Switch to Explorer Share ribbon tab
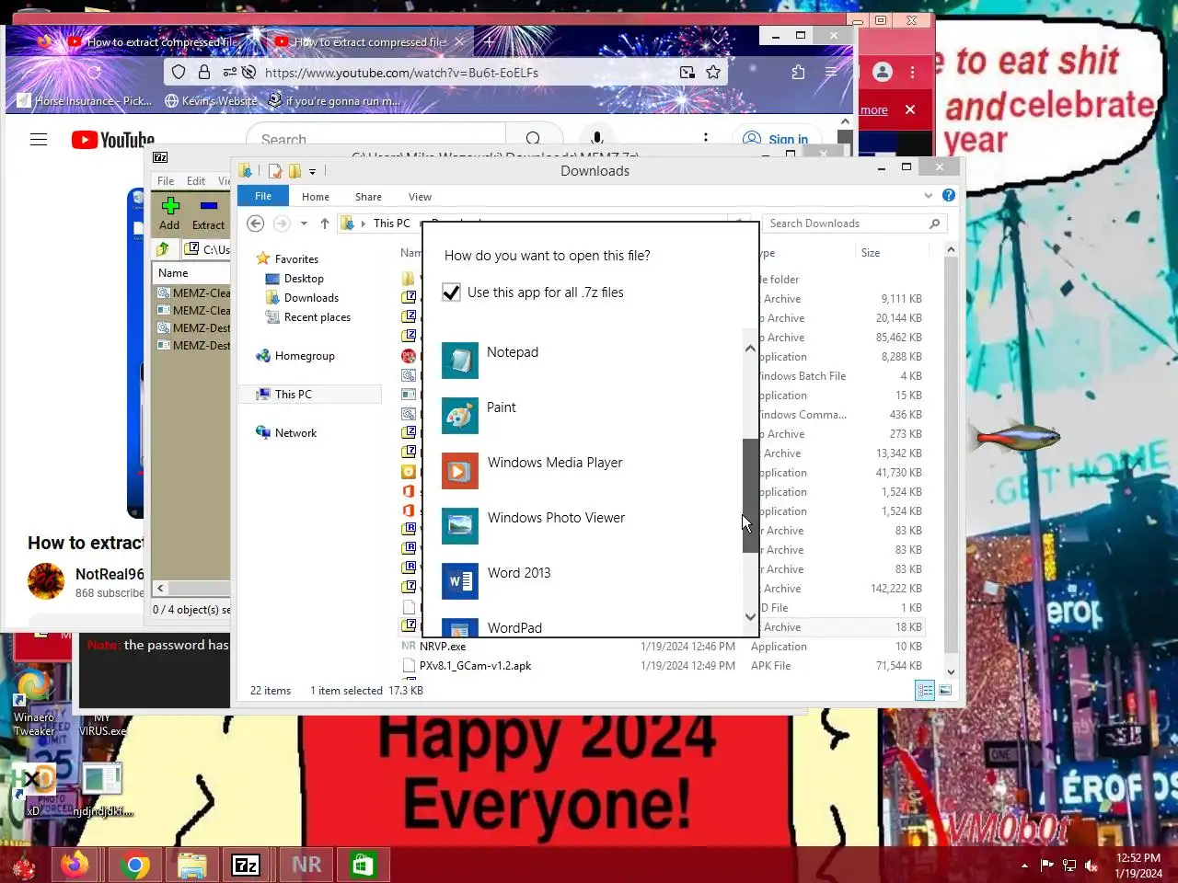The image size is (1178, 883). pos(368,197)
